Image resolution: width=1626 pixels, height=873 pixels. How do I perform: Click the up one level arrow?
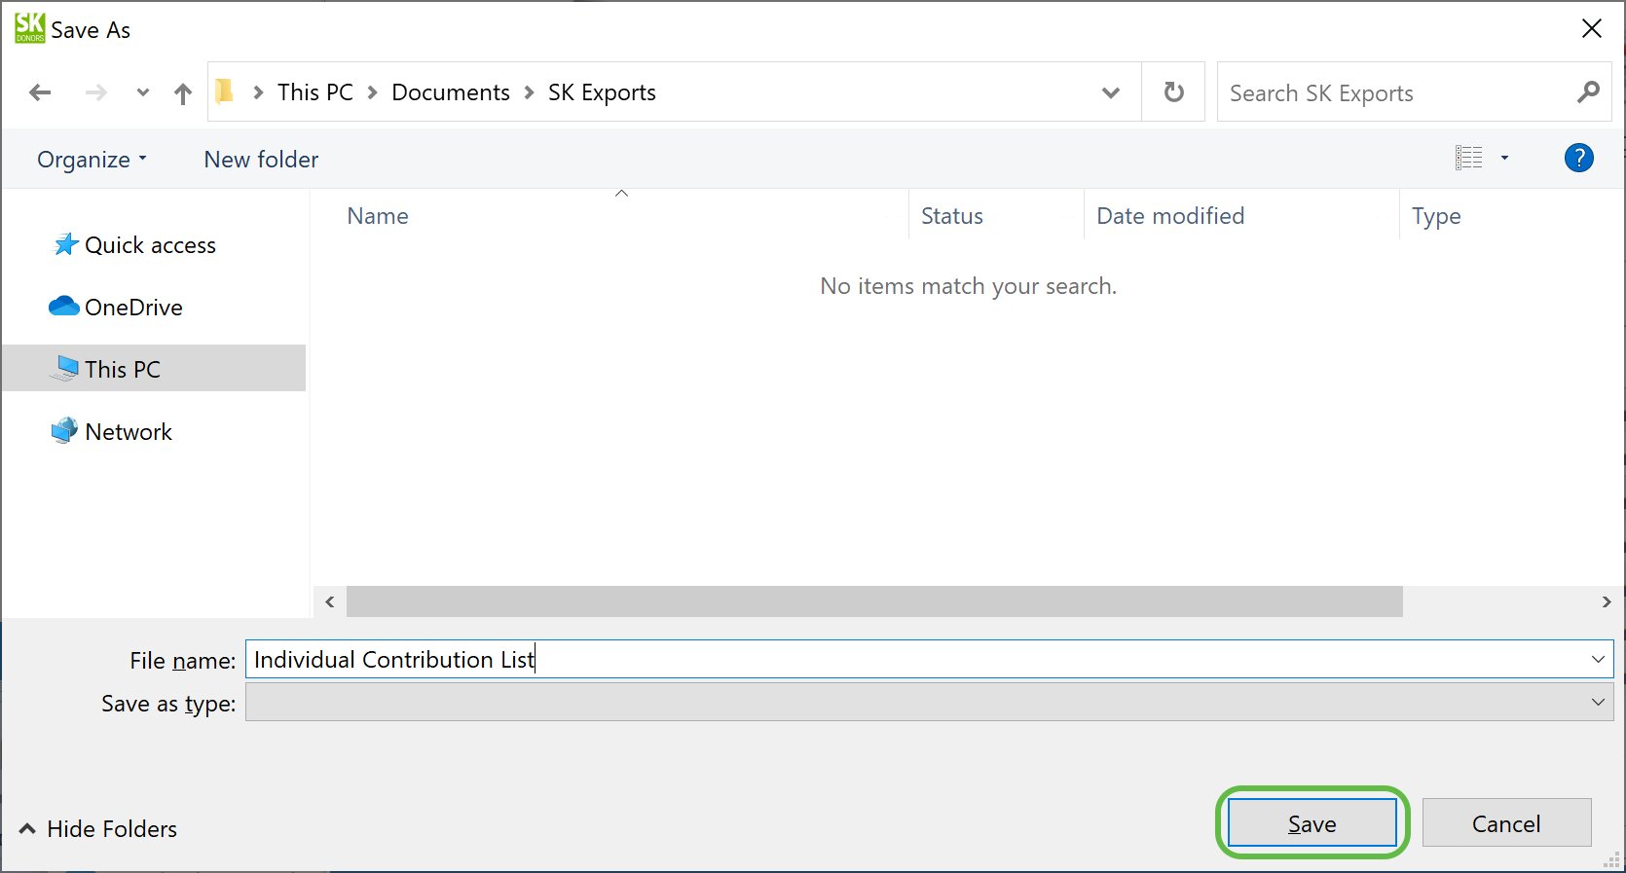(182, 93)
